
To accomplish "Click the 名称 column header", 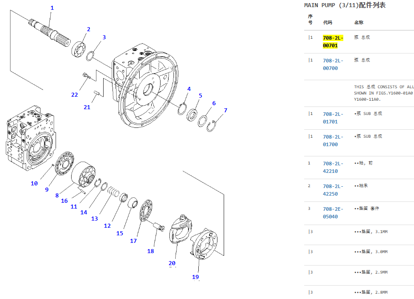I will pos(358,22).
